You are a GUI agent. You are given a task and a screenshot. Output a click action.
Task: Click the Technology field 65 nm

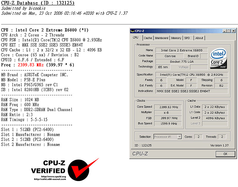163,67
